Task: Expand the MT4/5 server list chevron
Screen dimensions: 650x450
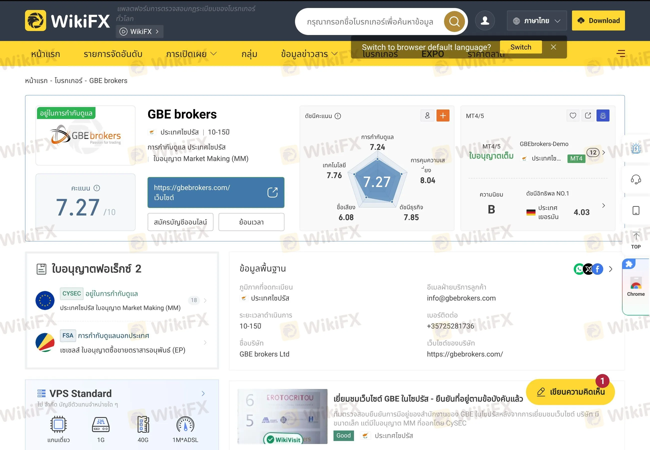Action: click(x=603, y=152)
